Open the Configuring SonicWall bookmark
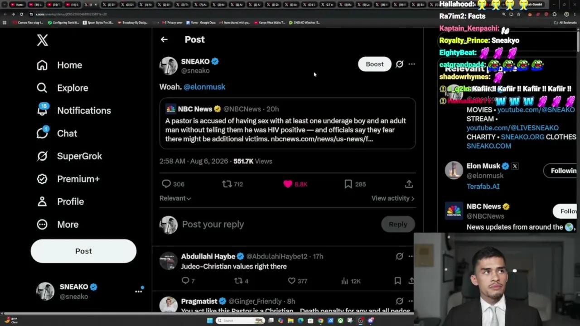Image resolution: width=580 pixels, height=326 pixels. click(x=63, y=22)
